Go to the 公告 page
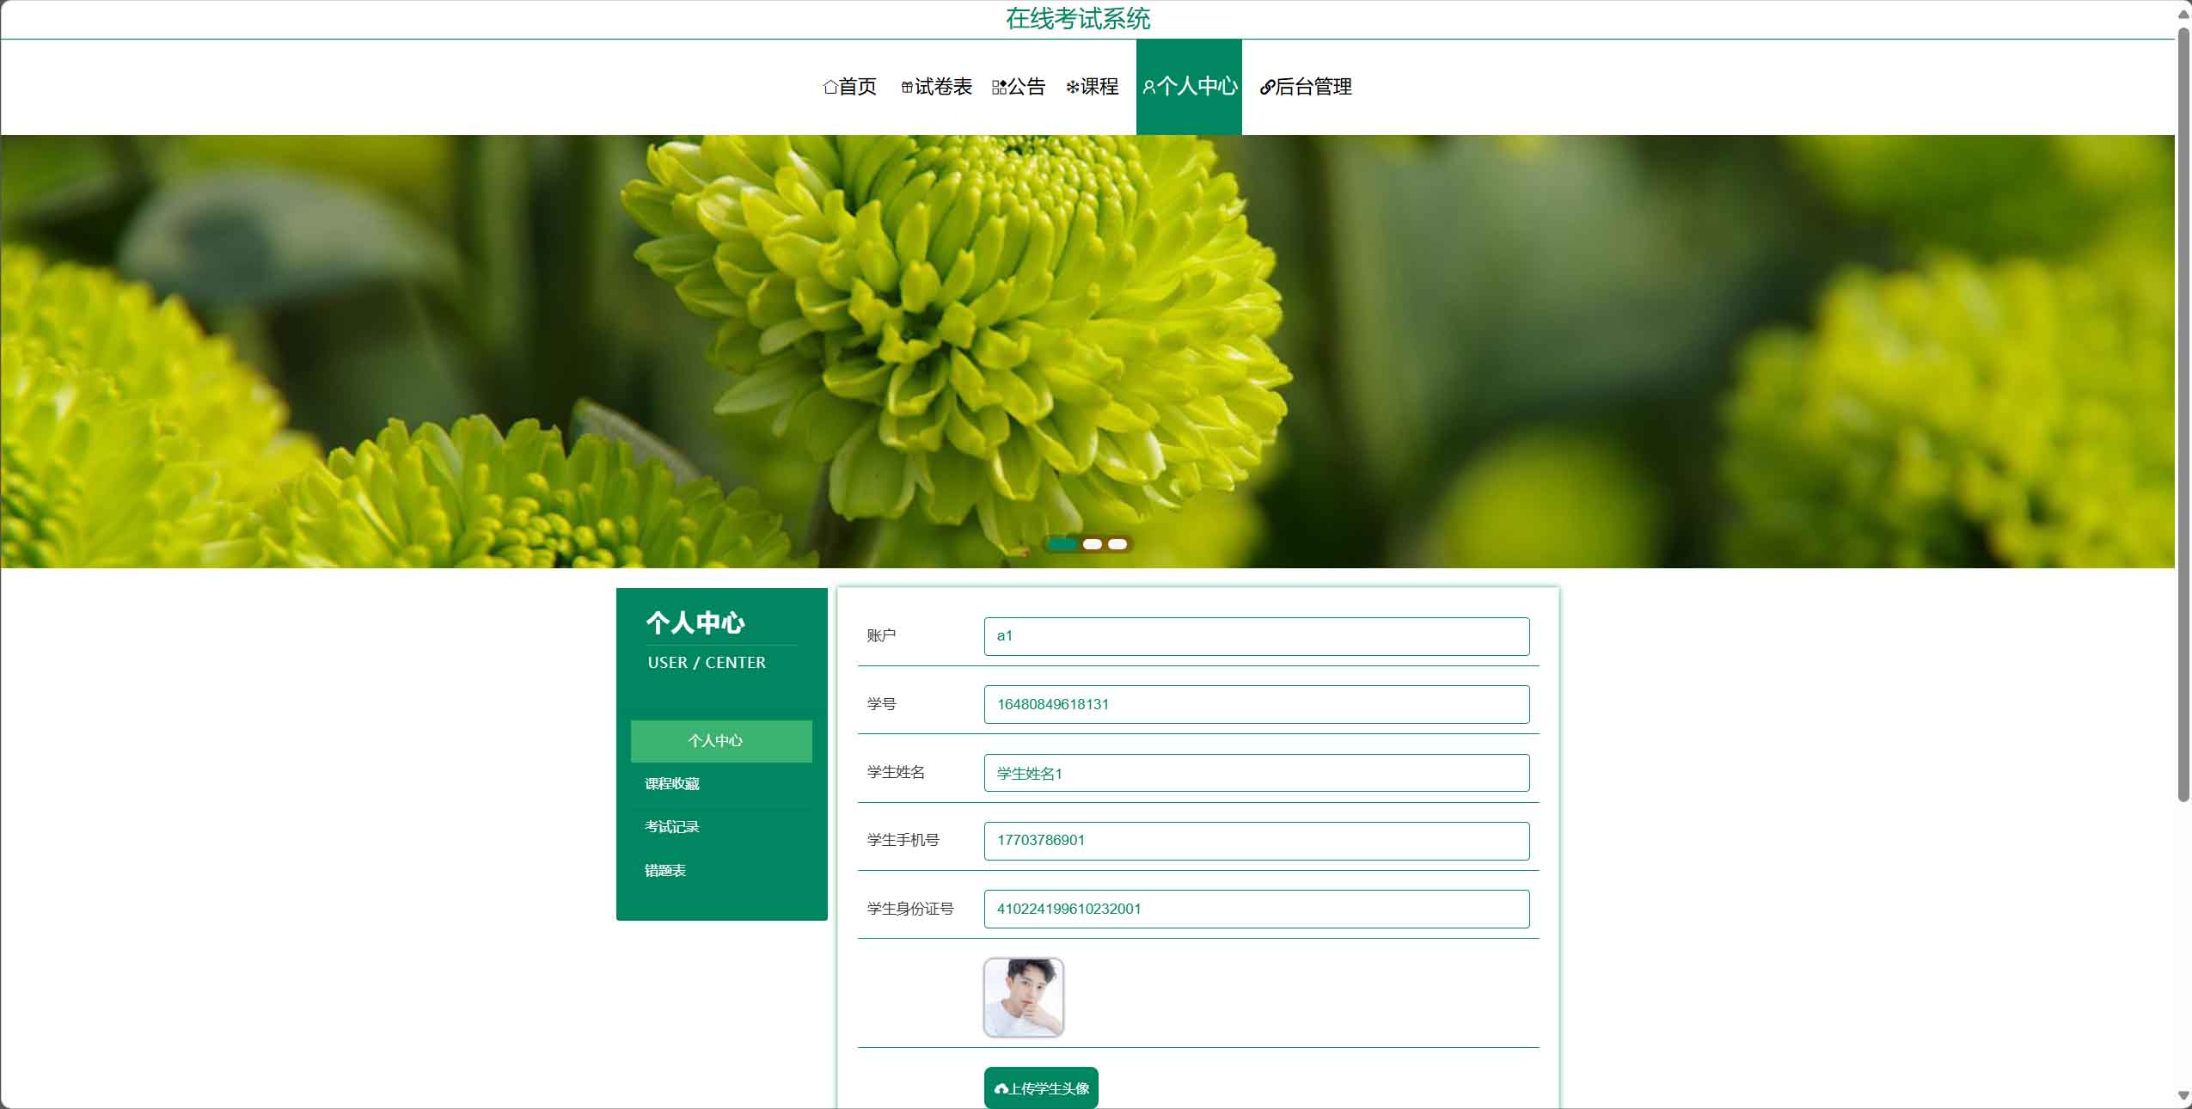Screen dimensions: 2192x1109 click(1019, 87)
